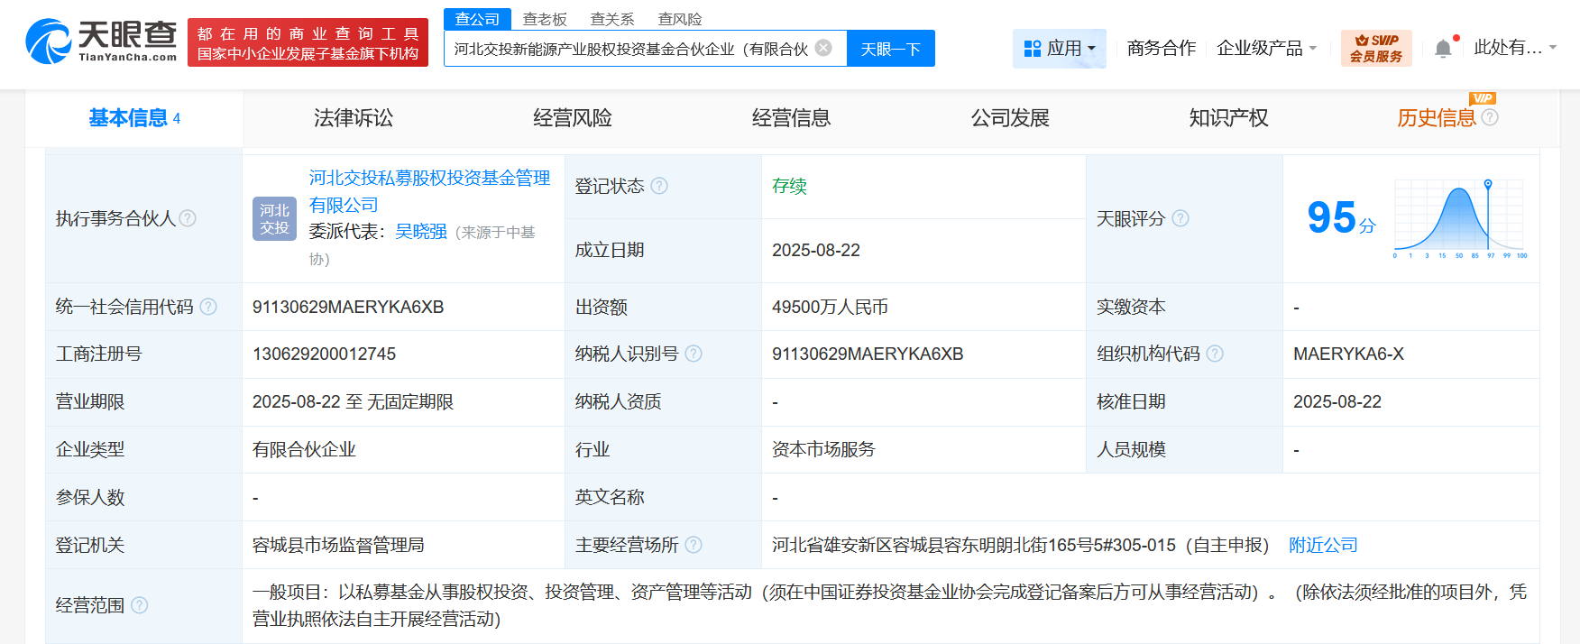Click help icon beside 组织机构代码
Image resolution: width=1580 pixels, height=644 pixels.
pos(1215,354)
